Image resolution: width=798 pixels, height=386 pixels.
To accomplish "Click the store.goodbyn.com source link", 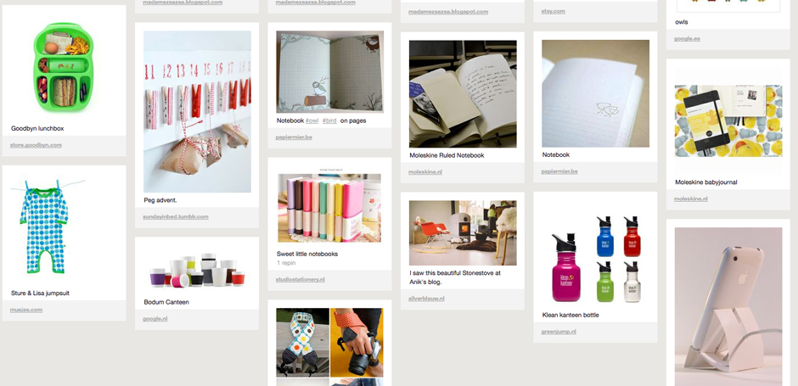I will click(36, 145).
